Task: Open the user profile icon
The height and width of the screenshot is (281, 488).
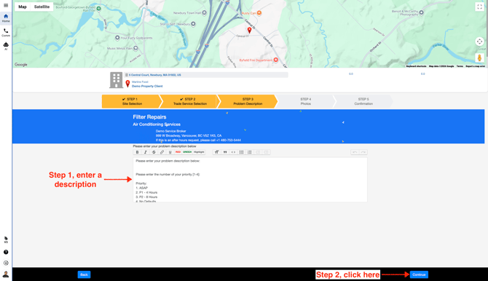Action: [6, 274]
